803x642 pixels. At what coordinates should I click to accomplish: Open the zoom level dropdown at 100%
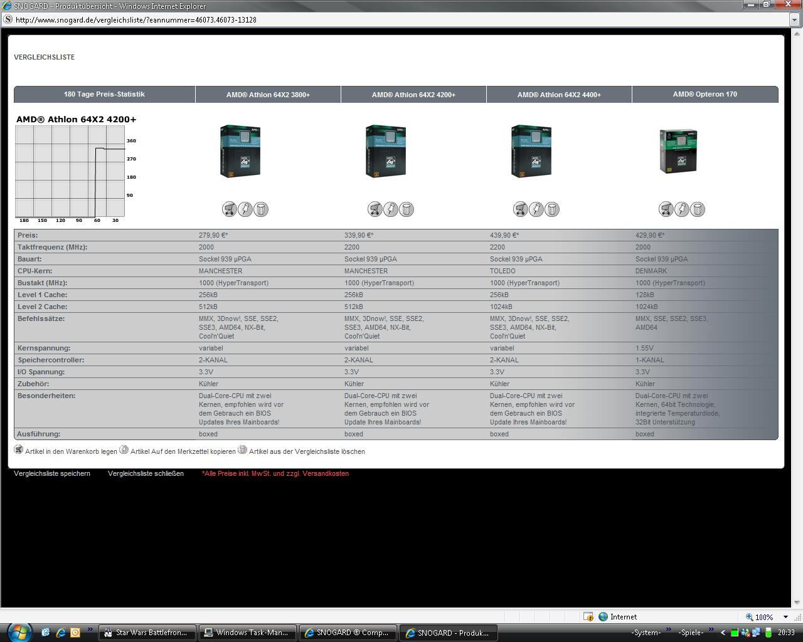click(x=785, y=617)
